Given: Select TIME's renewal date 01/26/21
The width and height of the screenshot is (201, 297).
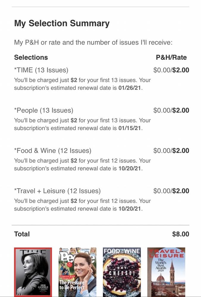Looking at the screenshot, I should 130,88.
